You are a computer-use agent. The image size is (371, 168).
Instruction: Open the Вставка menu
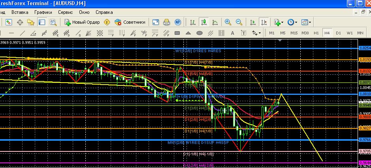20,12
